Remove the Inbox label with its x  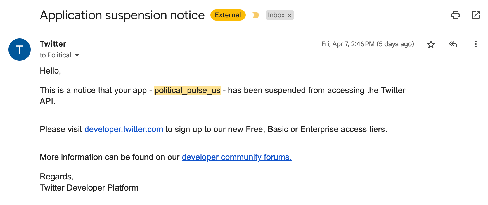[x=290, y=15]
